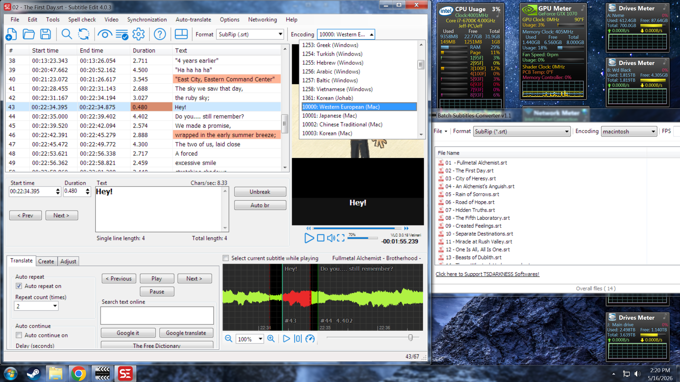Screen dimensions: 680x382
Task: Check Select current subtitle while playing
Action: 226,258
